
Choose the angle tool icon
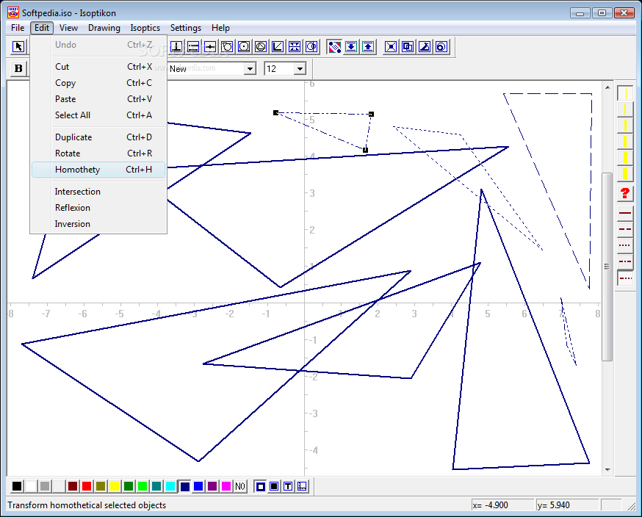(278, 47)
